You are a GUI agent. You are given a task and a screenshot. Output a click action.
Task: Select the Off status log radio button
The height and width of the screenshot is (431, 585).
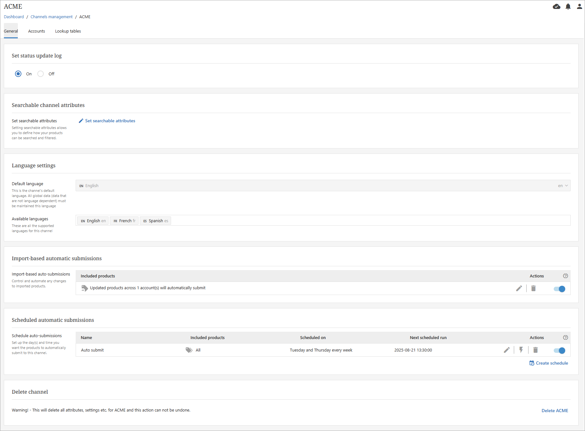(41, 74)
